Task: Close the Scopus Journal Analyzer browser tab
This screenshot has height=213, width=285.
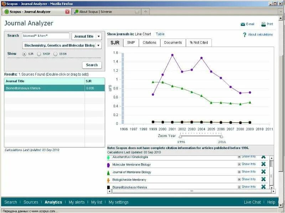Action: (x=67, y=12)
